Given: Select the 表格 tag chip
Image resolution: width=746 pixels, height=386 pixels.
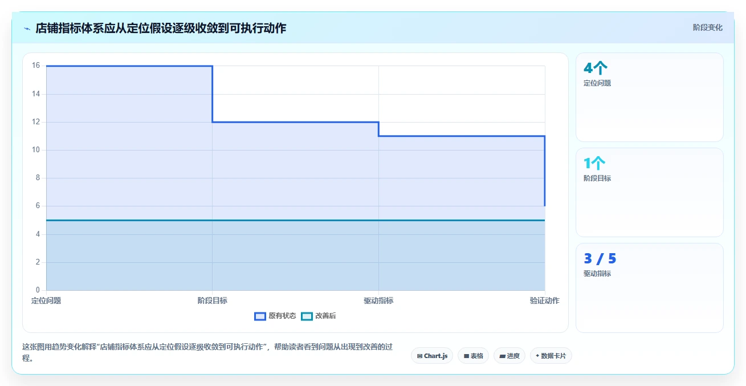Looking at the screenshot, I should pyautogui.click(x=473, y=356).
